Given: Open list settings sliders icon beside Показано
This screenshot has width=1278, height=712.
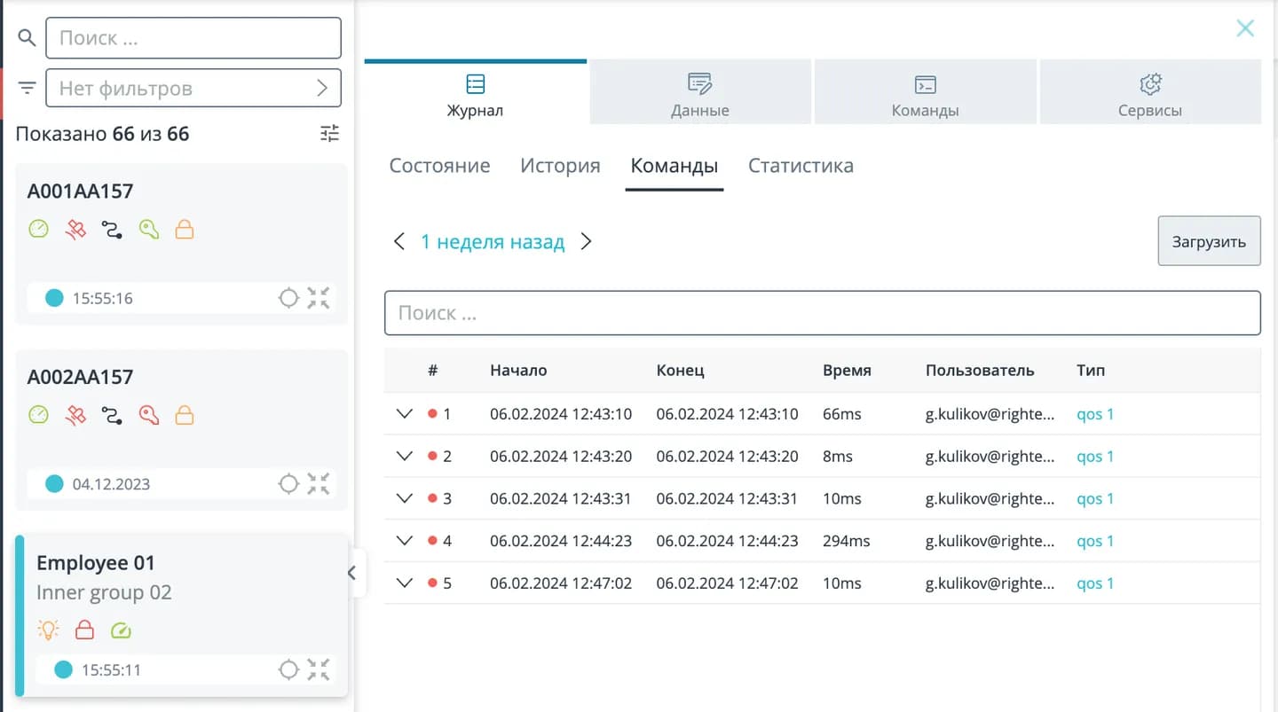Looking at the screenshot, I should (x=330, y=134).
